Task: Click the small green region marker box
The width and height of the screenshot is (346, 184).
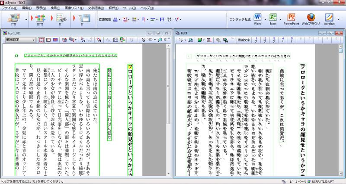Action: (16, 56)
